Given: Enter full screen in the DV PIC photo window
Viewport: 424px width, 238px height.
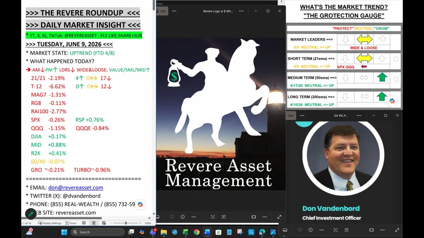Looking at the screenshot, I should click(397, 230).
